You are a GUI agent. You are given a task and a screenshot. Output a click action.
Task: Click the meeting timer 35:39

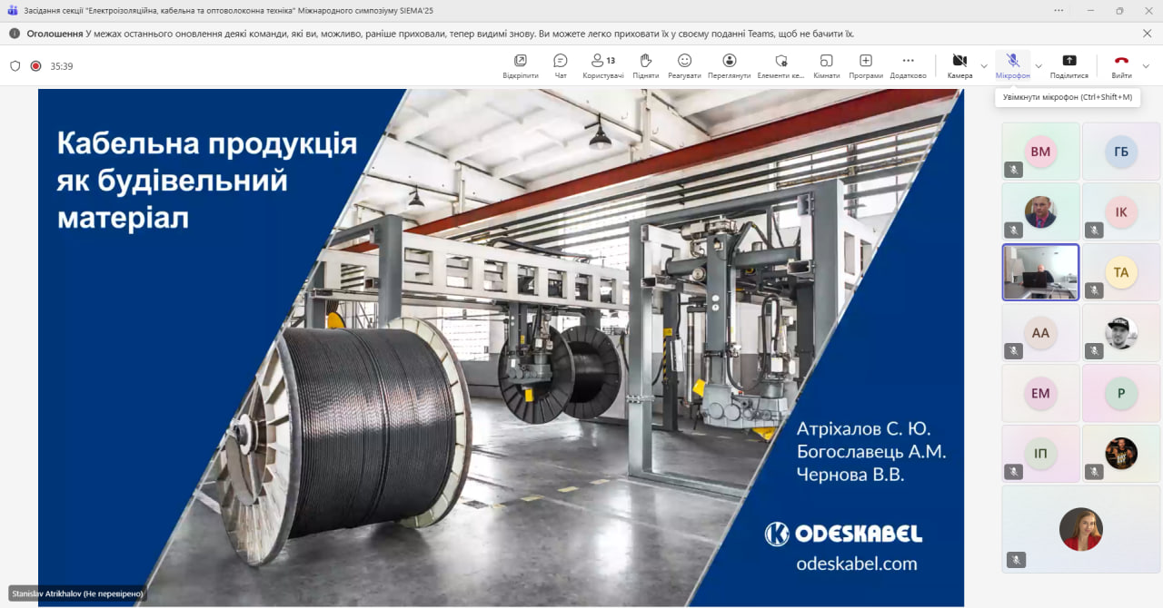tap(62, 66)
